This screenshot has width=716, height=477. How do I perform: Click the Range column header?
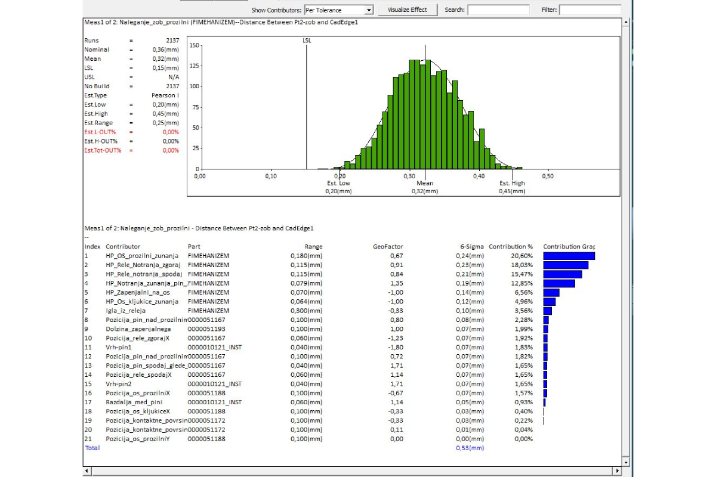313,246
